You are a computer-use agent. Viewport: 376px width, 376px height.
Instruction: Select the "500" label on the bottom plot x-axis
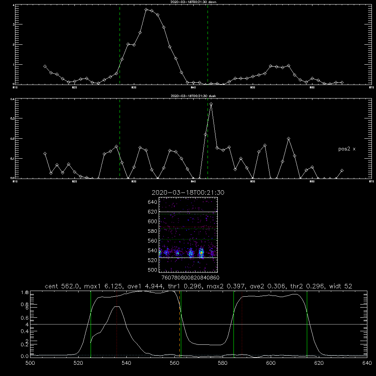(30, 363)
